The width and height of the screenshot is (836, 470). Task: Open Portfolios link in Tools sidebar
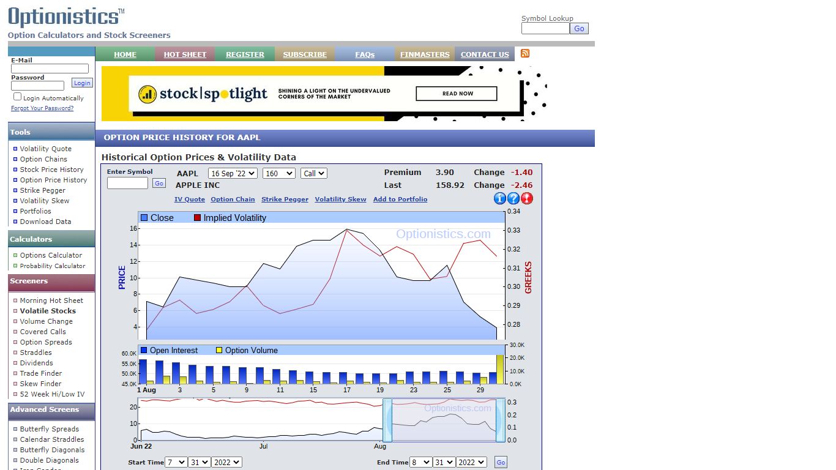35,211
